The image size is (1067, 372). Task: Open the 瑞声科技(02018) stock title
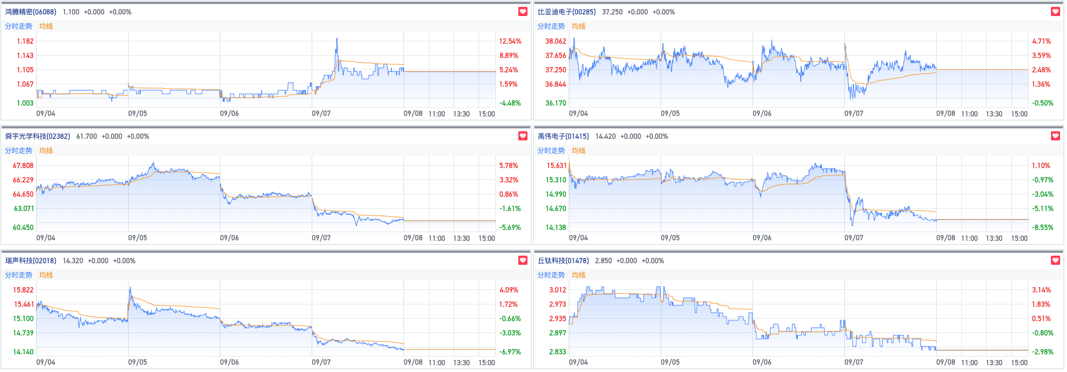pos(31,261)
